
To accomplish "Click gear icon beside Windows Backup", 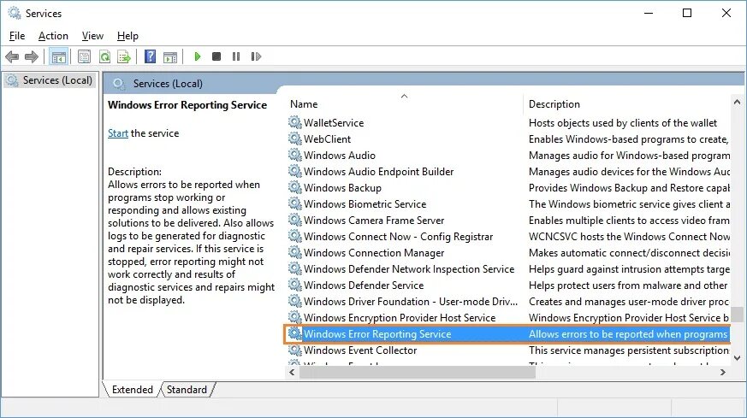I will click(x=295, y=187).
